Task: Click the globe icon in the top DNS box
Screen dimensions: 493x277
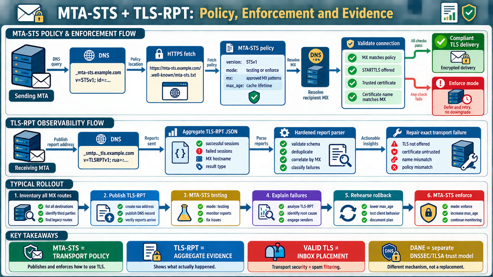Action: (89, 55)
